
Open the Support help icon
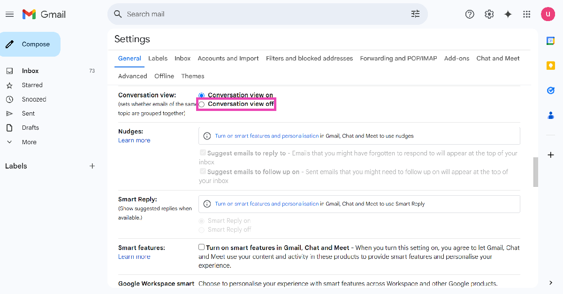(470, 15)
